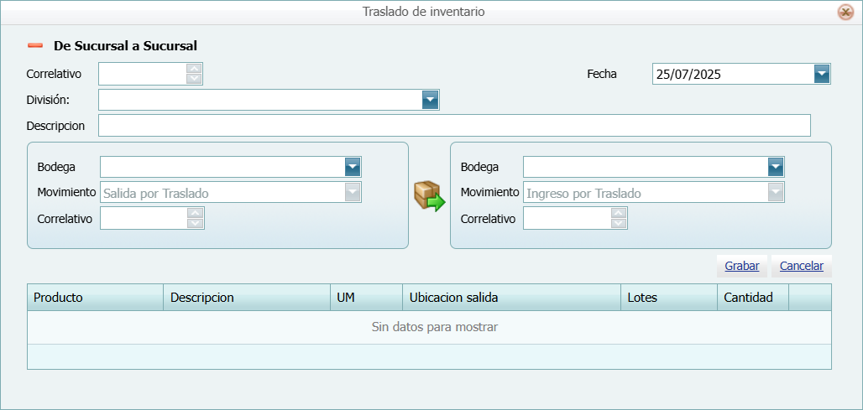
Task: Expand the División dropdown list
Action: pyautogui.click(x=430, y=100)
